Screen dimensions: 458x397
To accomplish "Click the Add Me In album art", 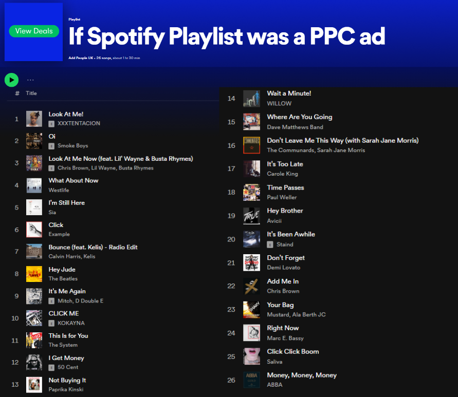I will point(251,286).
